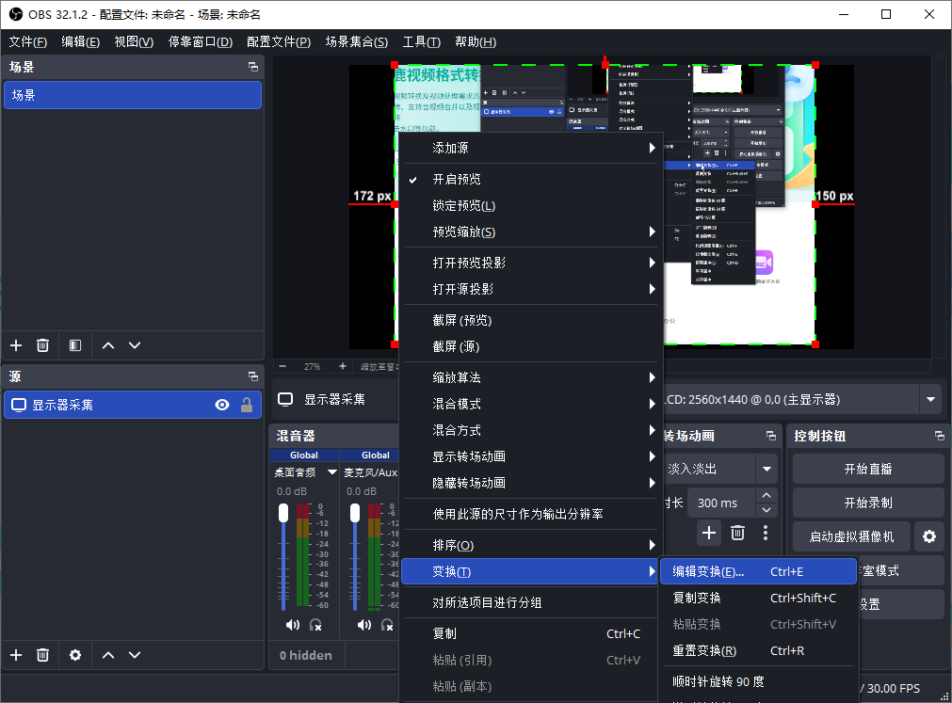Viewport: 952px width, 703px height.
Task: Choose 顺时针旋转 90 度
Action: click(x=758, y=681)
